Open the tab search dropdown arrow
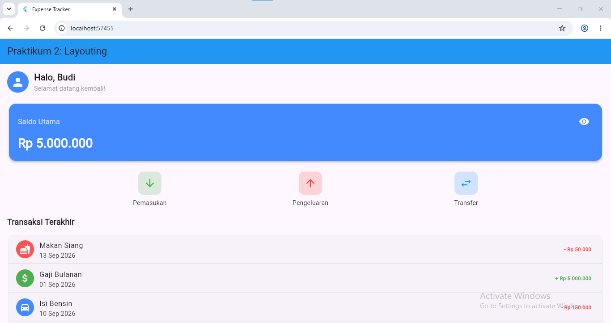This screenshot has height=323, width=611. [x=8, y=9]
